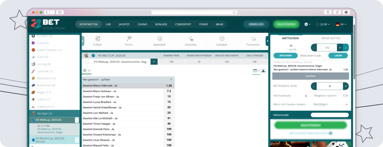The image size is (383, 147).
Task: Open the settings gear menu
Action: point(306,24)
